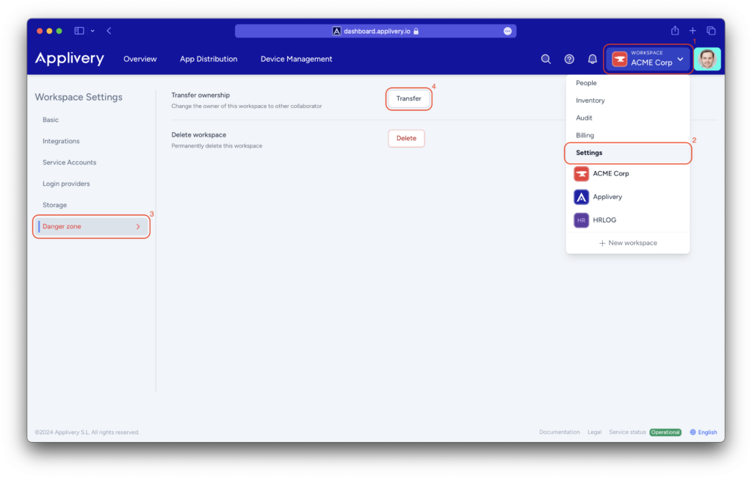
Task: Open the search magnifier icon
Action: 546,59
